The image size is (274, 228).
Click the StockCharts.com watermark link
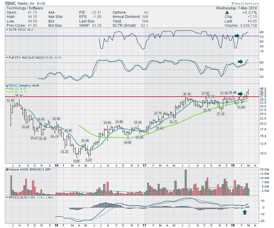[245, 3]
